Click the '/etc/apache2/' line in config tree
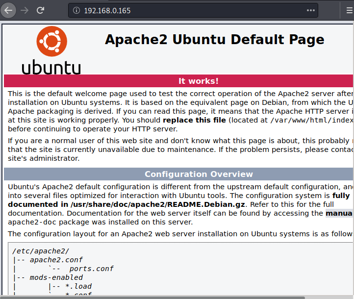This screenshot has height=299, width=354. click(x=41, y=251)
